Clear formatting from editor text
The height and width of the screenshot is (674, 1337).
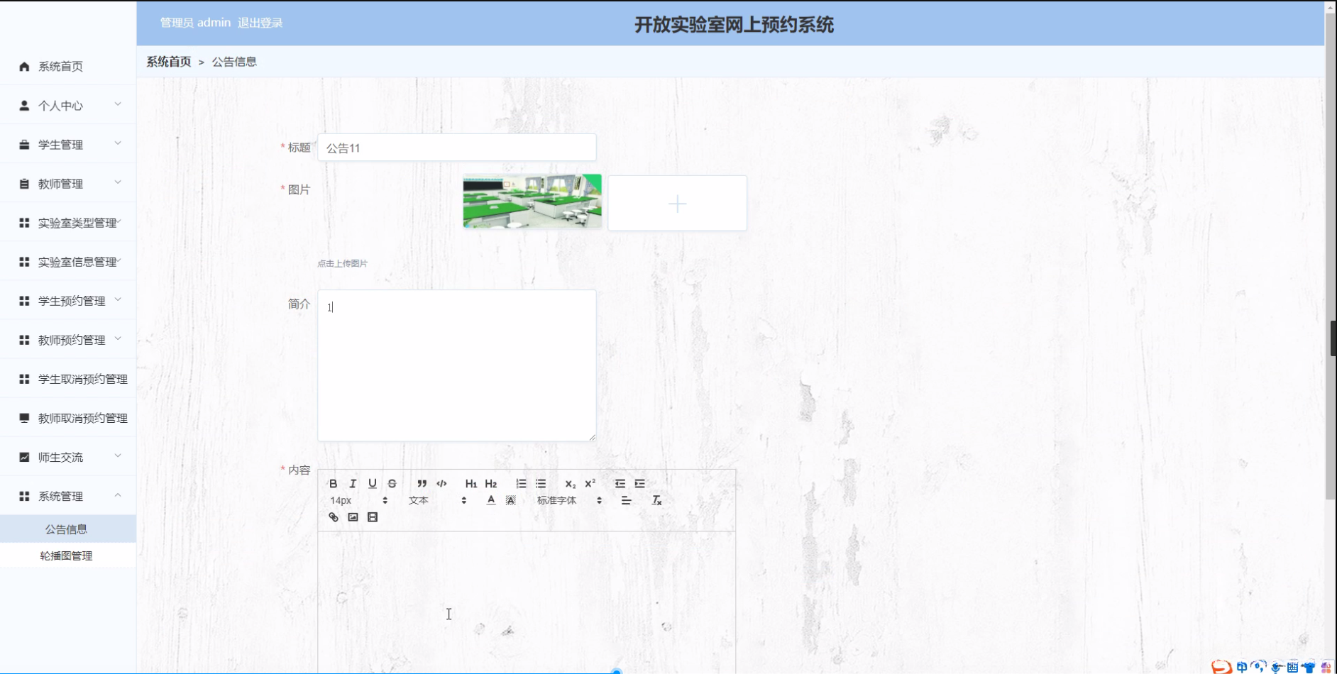656,501
